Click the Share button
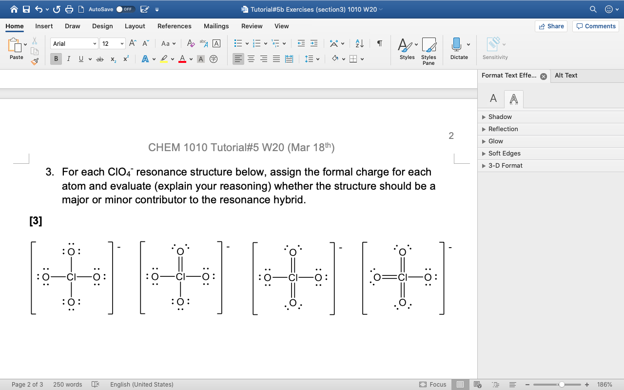The width and height of the screenshot is (624, 390). pyautogui.click(x=551, y=26)
